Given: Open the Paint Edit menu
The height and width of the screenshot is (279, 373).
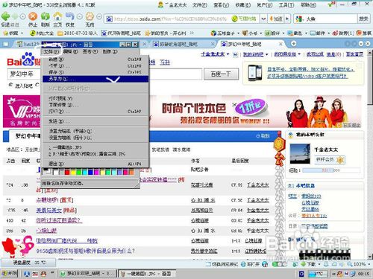Looking at the screenshot, I should [70, 51].
